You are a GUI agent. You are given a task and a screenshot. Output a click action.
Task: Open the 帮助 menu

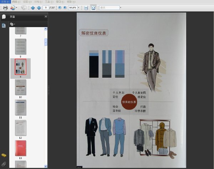(71, 2)
